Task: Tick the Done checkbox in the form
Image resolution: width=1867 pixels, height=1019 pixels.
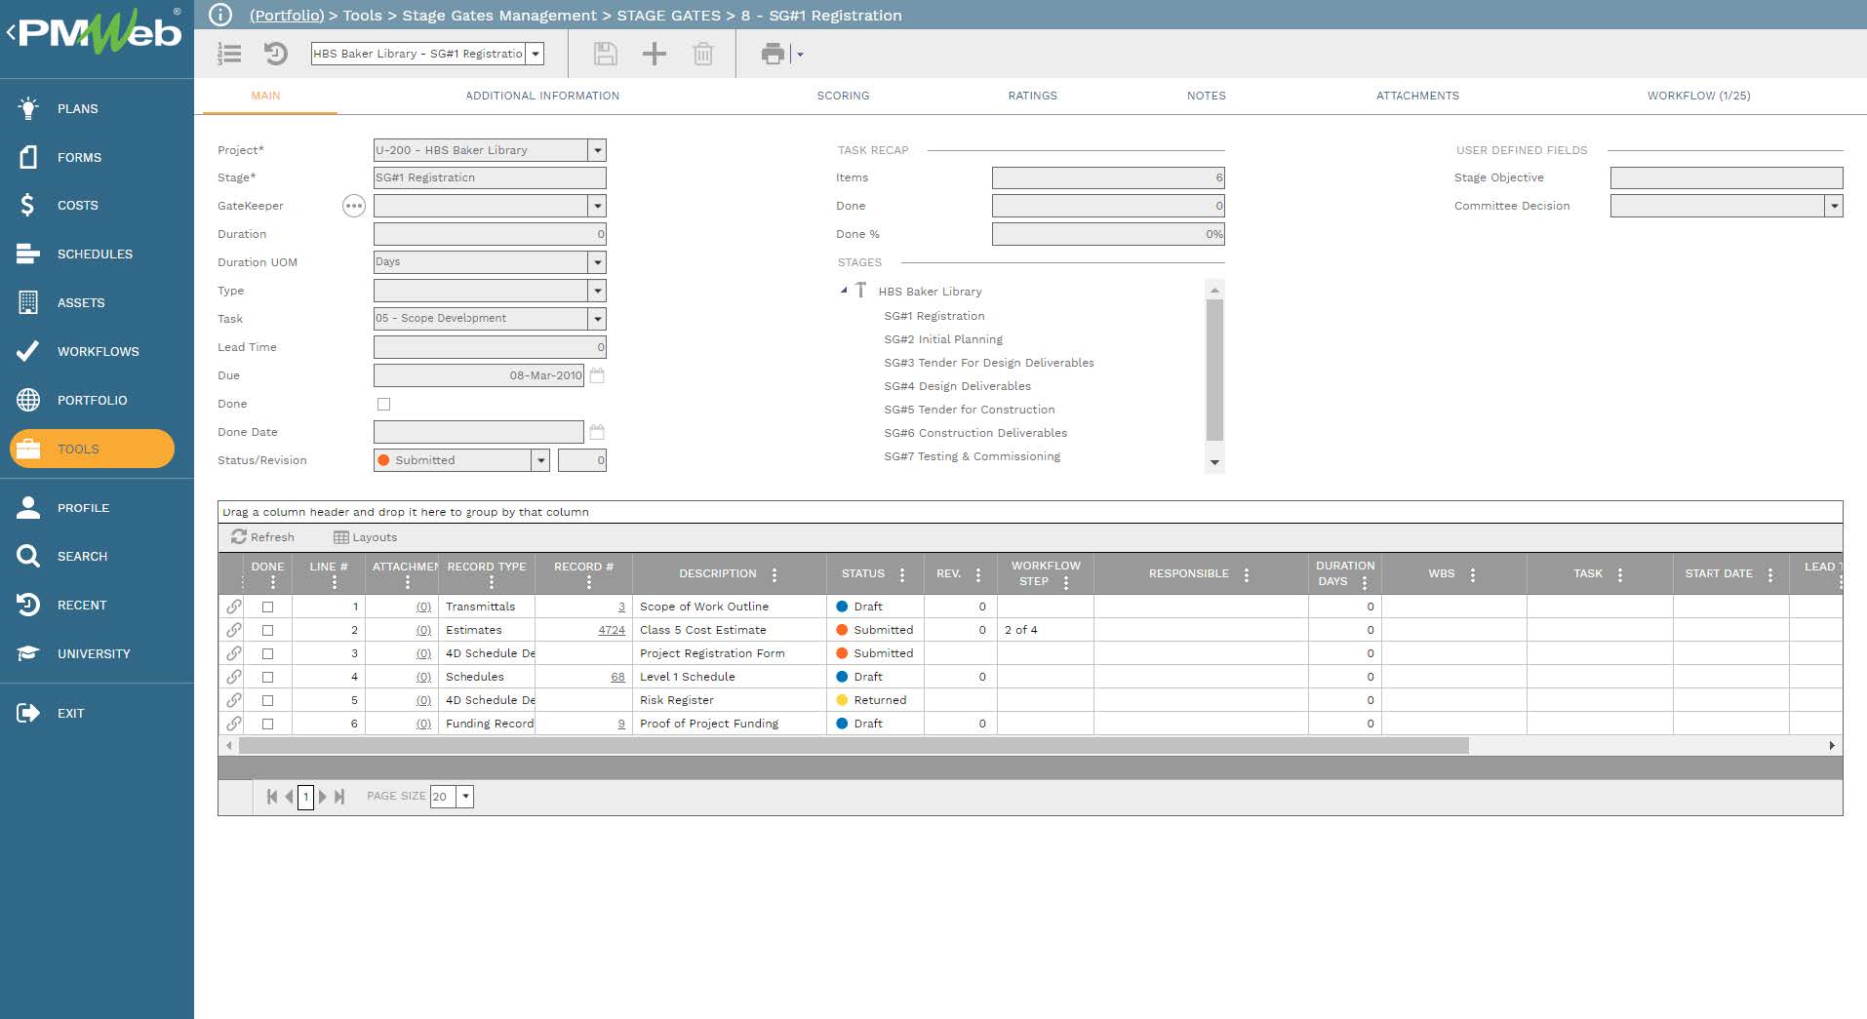Action: (383, 404)
